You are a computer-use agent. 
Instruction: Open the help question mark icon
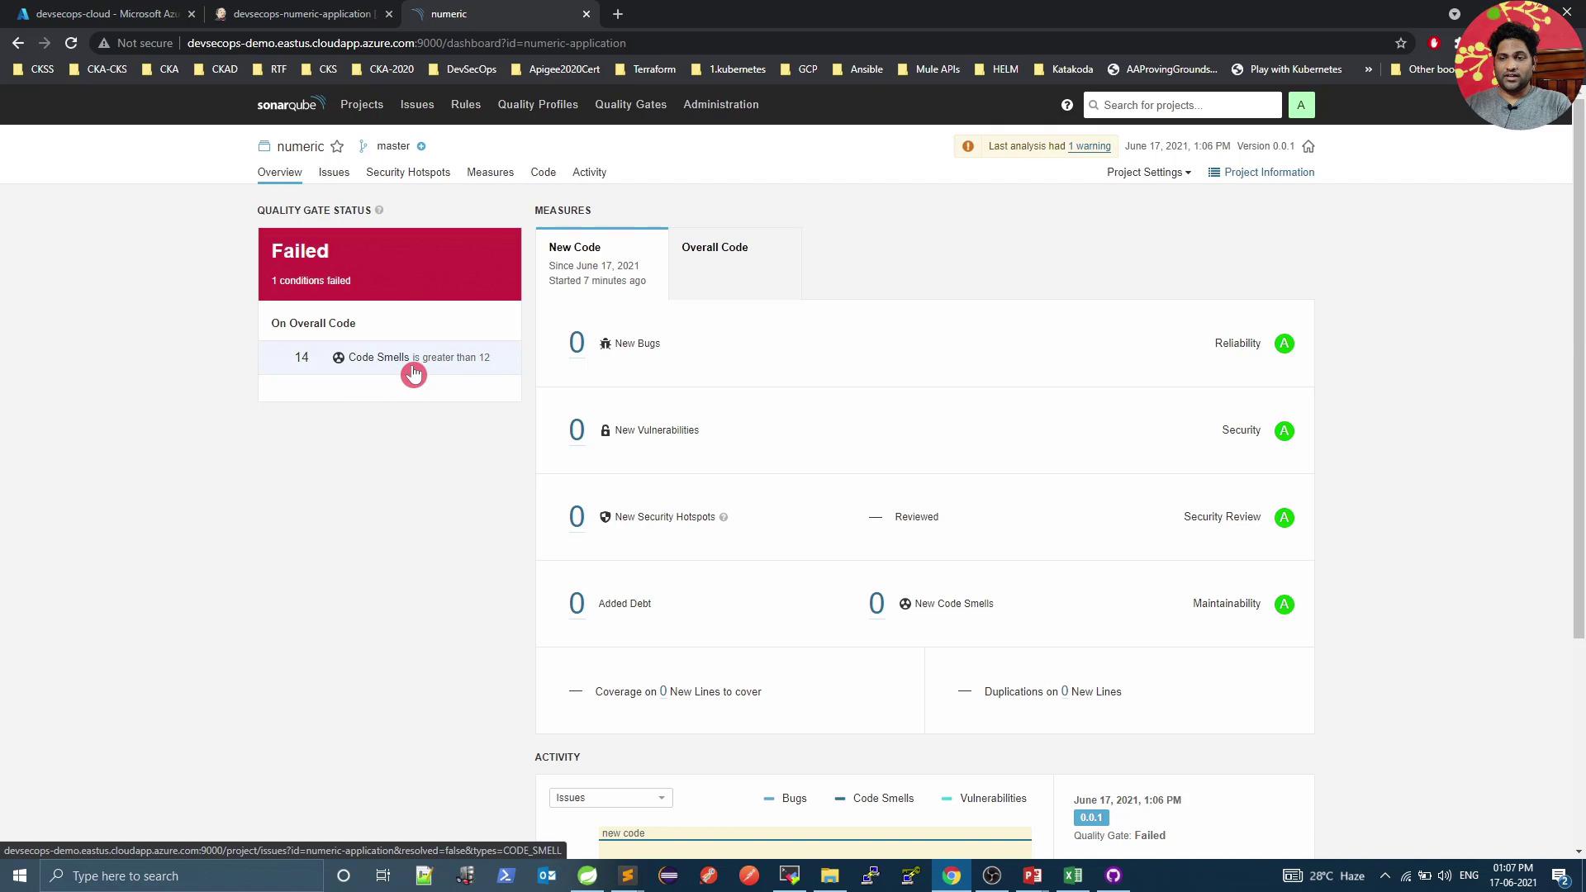pos(1067,105)
